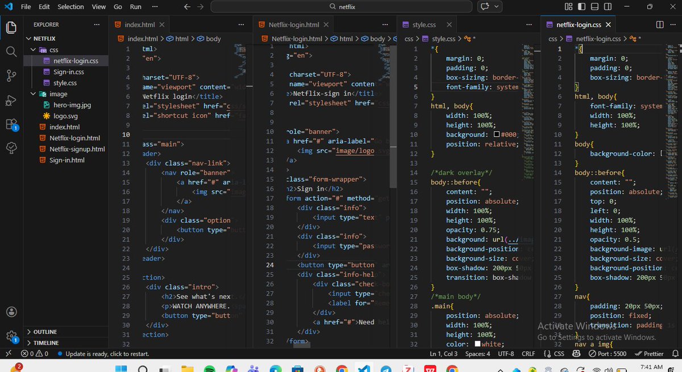Open the Edit menu

[44, 7]
